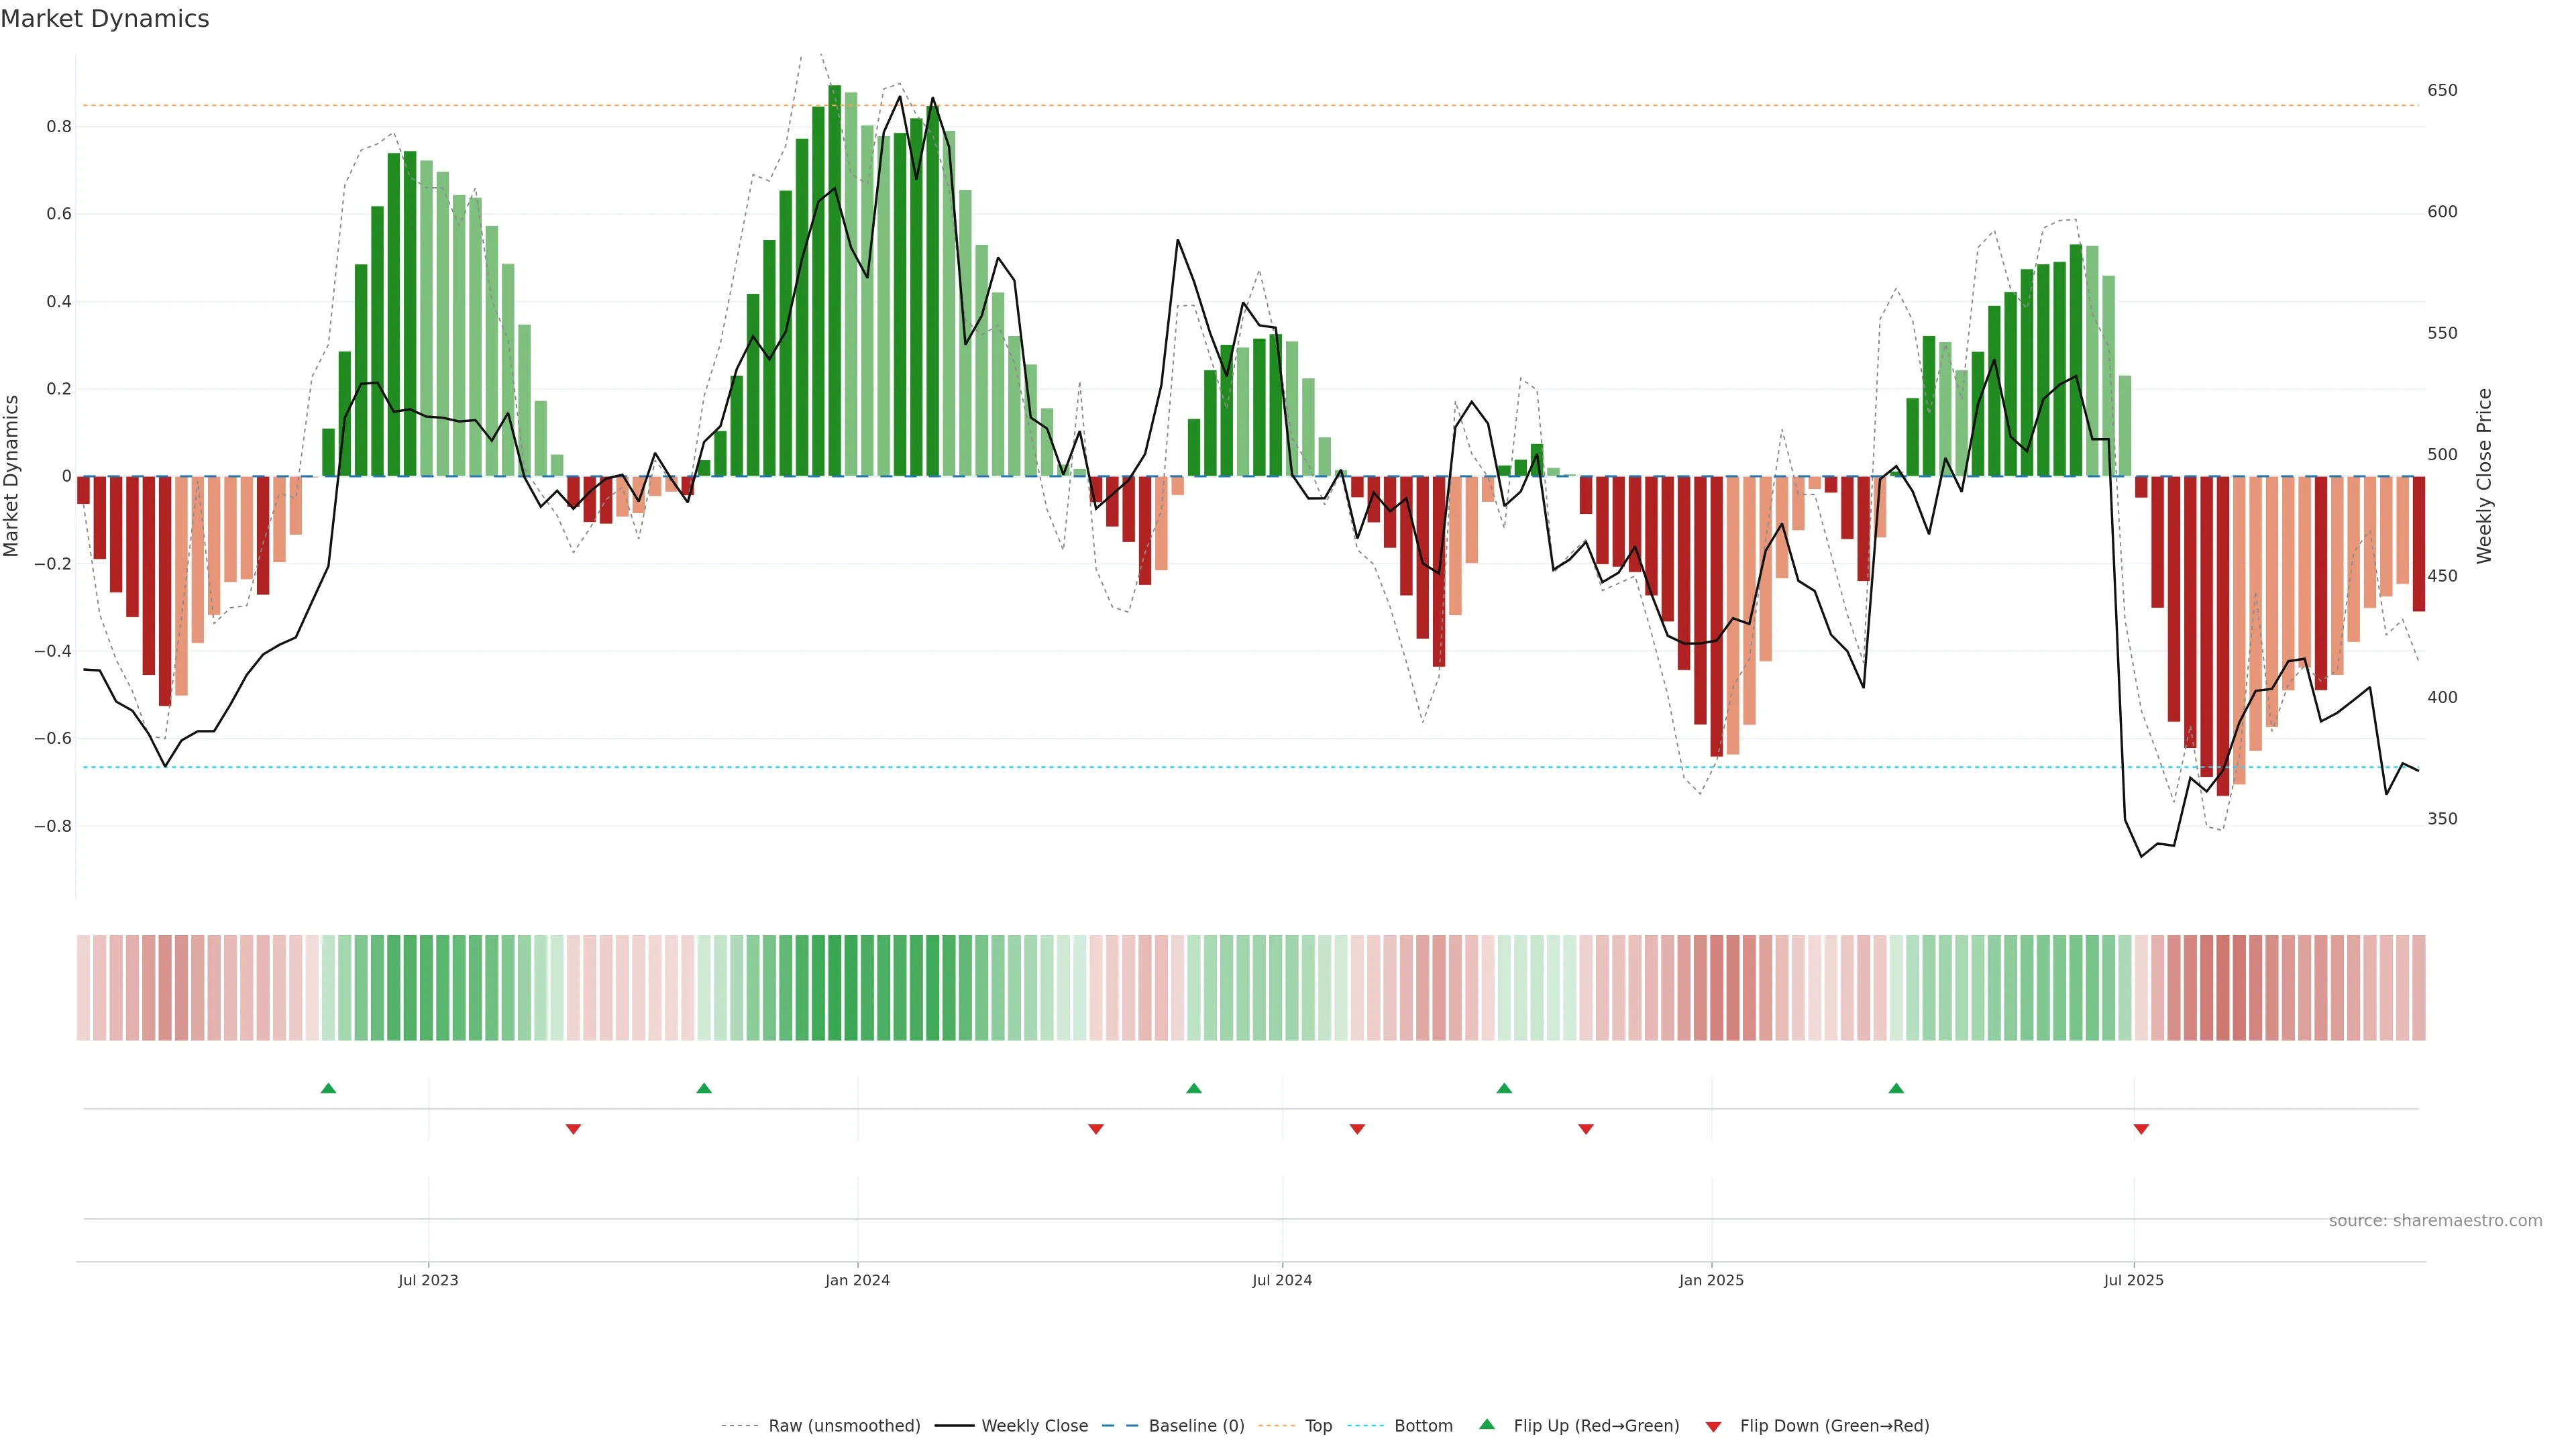Toggle the Baseline (0) legend entry
2576x1449 pixels.
click(1196, 1426)
